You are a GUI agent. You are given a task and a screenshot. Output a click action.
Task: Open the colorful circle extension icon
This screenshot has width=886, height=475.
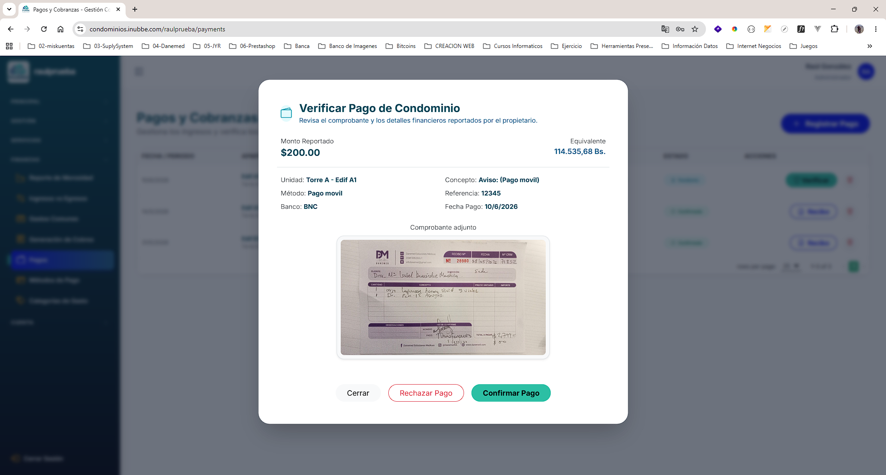pyautogui.click(x=735, y=29)
